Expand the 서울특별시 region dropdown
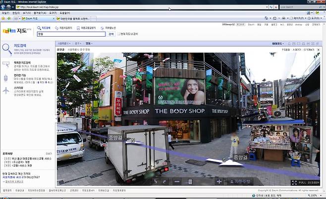This screenshot has height=199, width=326. pyautogui.click(x=65, y=44)
